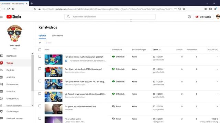Reload the page in browser toolbar
The image size is (220, 123).
pos(8,9)
